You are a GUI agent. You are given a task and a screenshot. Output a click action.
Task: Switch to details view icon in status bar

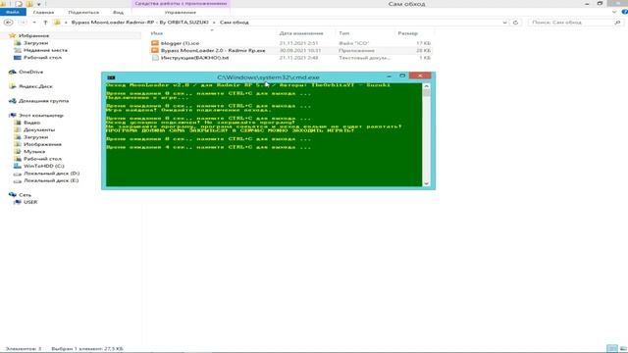click(x=612, y=349)
